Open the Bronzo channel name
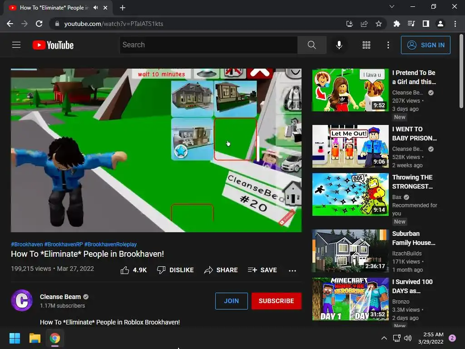465x349 pixels. pyautogui.click(x=401, y=302)
